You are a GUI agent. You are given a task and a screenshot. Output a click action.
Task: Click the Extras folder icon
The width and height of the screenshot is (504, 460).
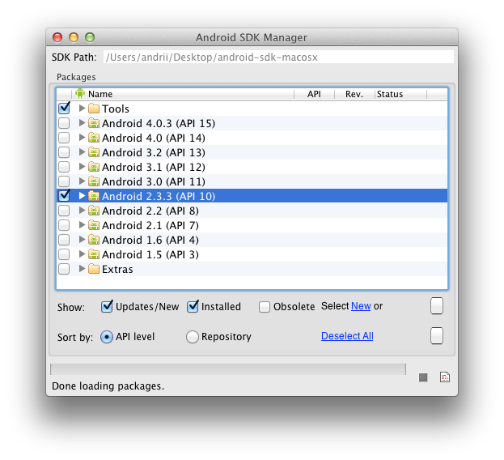[x=94, y=269]
